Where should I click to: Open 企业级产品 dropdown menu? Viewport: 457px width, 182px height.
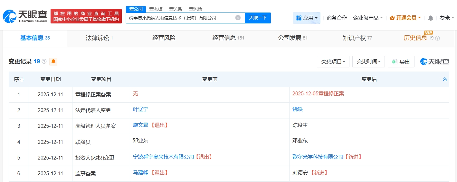tap(368, 18)
